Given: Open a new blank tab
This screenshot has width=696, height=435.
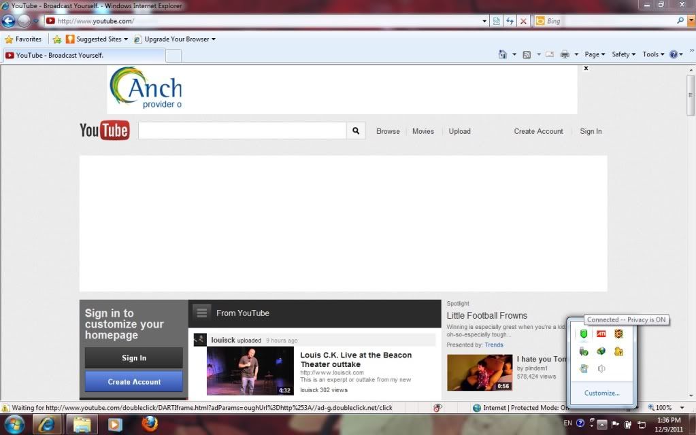Looking at the screenshot, I should coord(173,56).
